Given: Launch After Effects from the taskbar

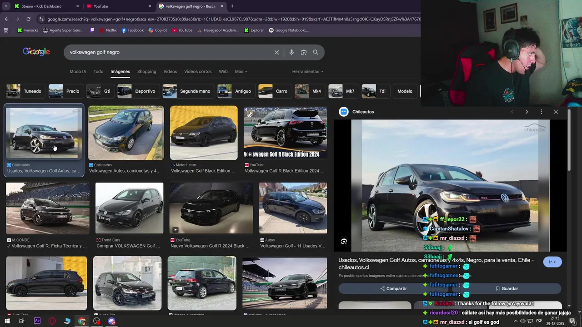Looking at the screenshot, I should point(37,321).
